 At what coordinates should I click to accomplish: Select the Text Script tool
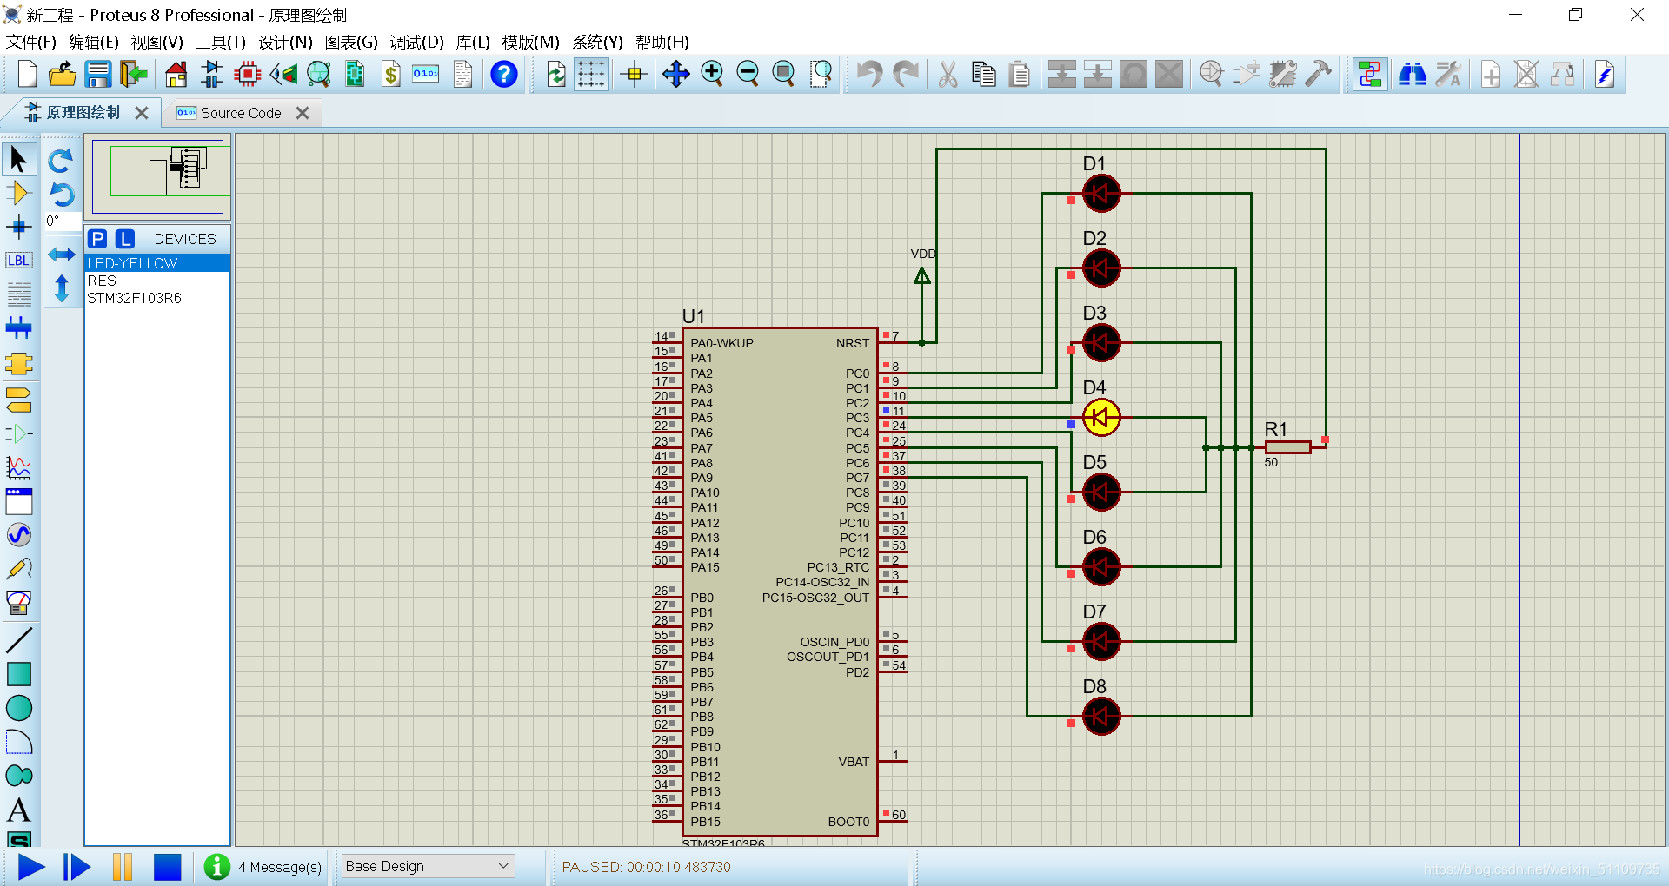click(18, 294)
